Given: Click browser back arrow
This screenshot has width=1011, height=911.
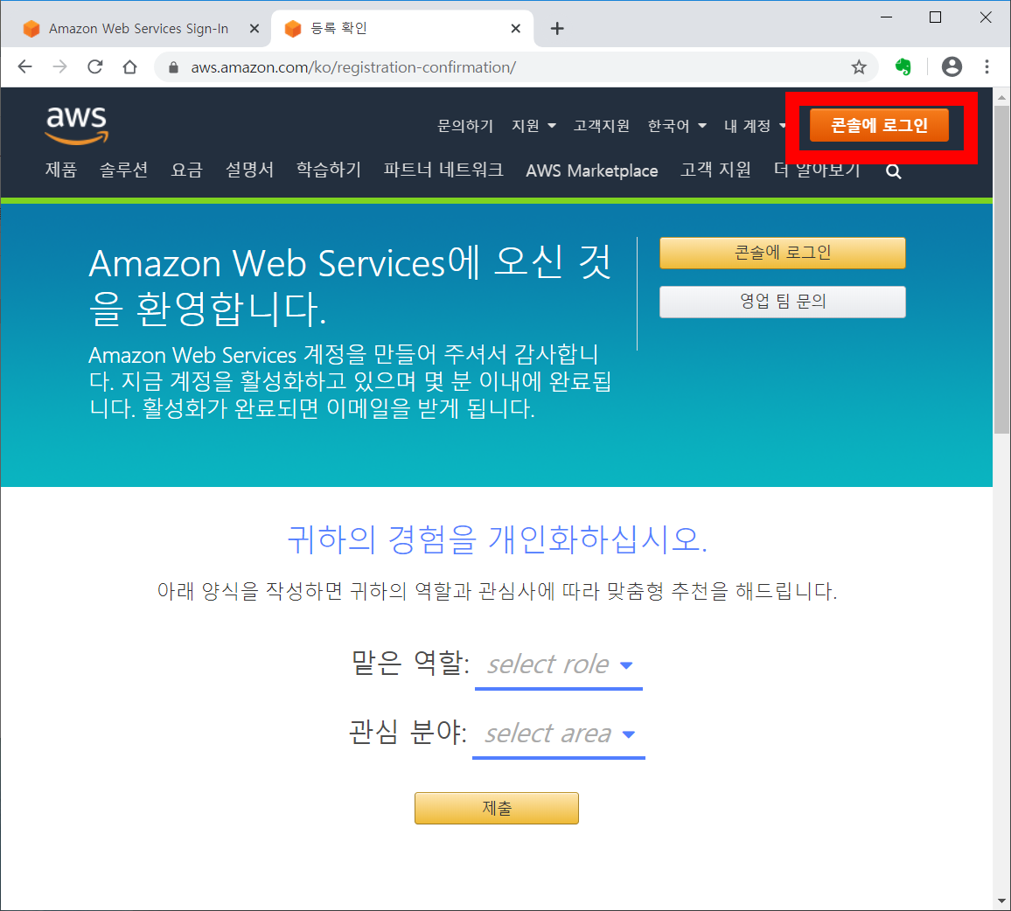Looking at the screenshot, I should point(25,66).
